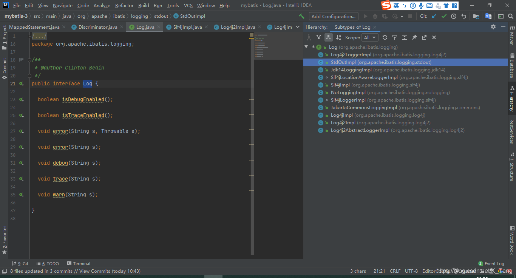Open the hidden editor tabs dropdown
Viewport: 516px width, 278px height.
[298, 27]
